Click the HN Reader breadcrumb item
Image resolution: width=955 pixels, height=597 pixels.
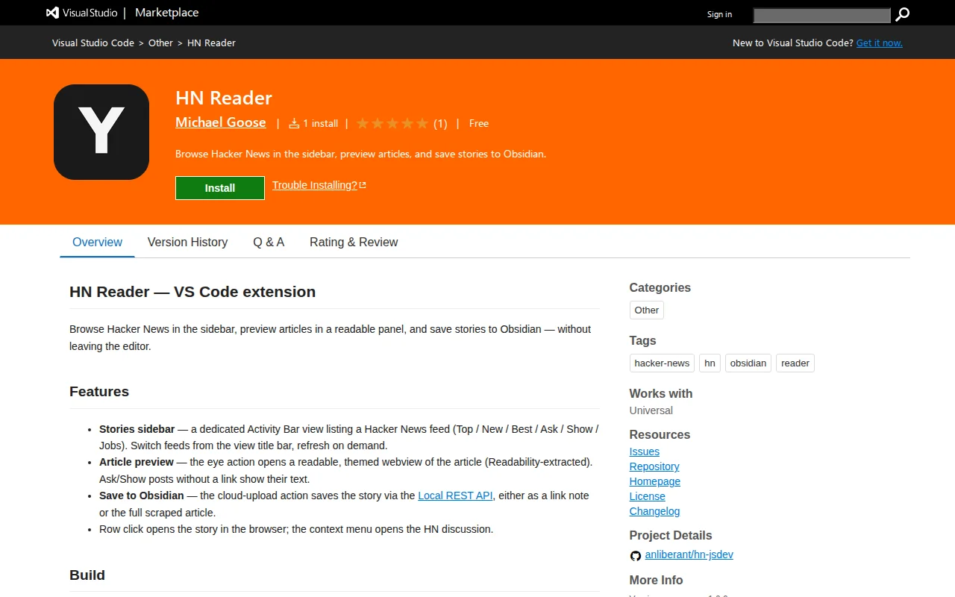point(211,43)
